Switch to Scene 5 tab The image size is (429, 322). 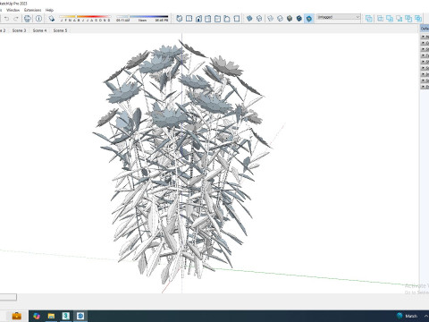(60, 30)
